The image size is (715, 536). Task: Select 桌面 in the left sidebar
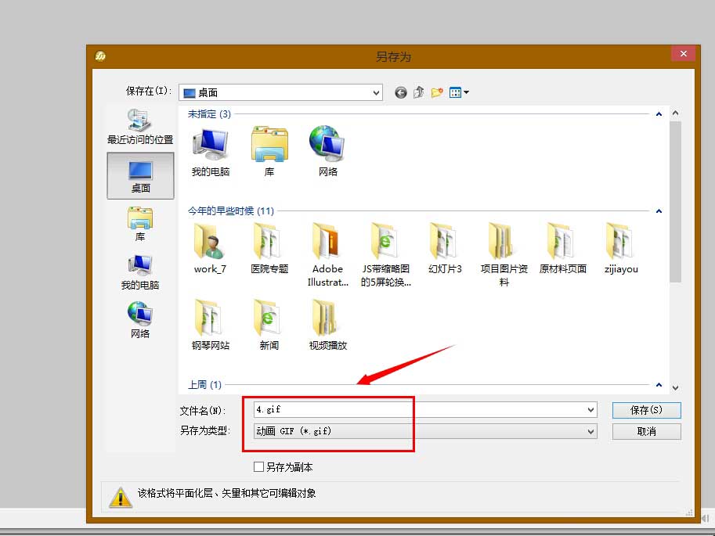pos(139,175)
